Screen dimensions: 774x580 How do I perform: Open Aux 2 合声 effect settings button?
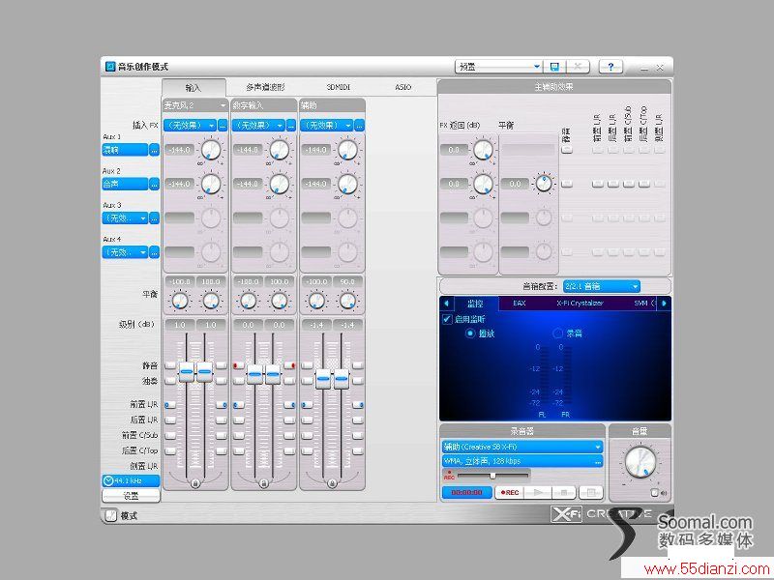pyautogui.click(x=155, y=184)
